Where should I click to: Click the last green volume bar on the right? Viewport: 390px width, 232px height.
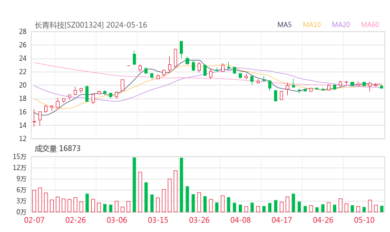(x=382, y=209)
